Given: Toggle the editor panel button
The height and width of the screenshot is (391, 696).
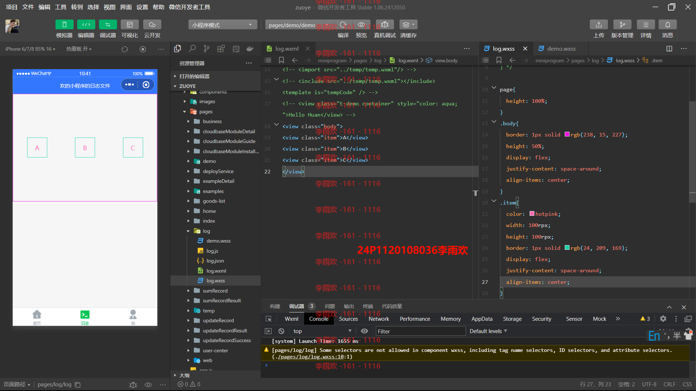Looking at the screenshot, I should 86,25.
